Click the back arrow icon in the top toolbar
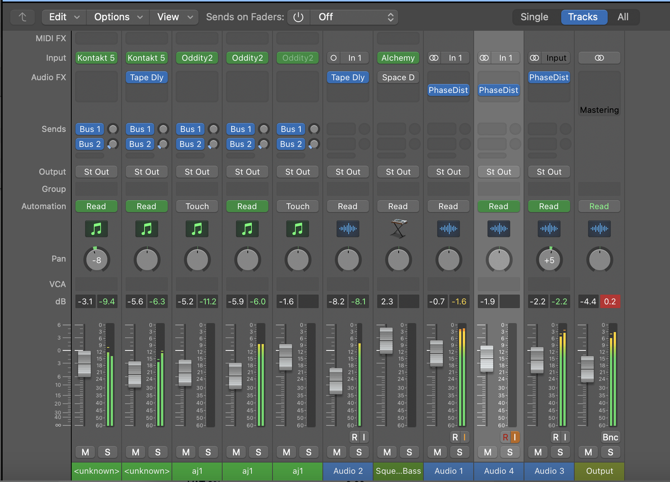 point(22,17)
